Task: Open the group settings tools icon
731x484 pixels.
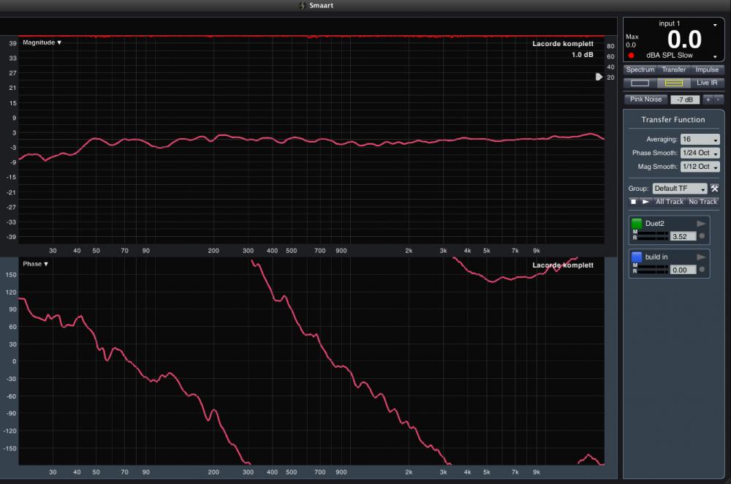Action: (714, 189)
